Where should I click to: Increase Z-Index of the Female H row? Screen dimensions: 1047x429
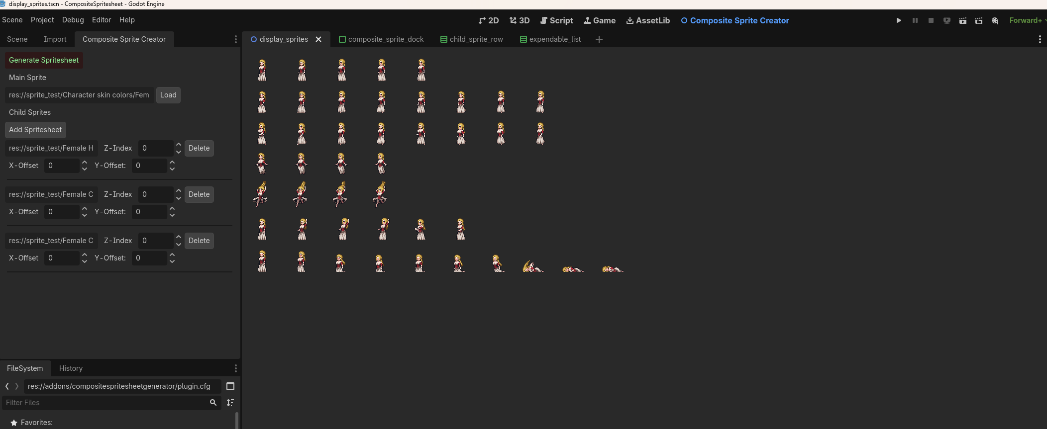tap(179, 145)
